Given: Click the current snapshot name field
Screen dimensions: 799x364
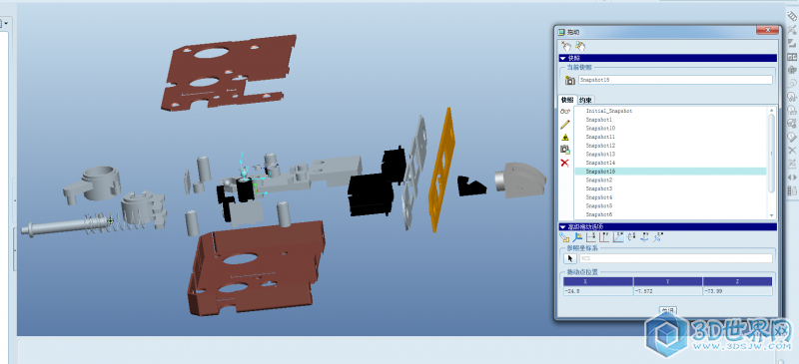Looking at the screenshot, I should (675, 80).
